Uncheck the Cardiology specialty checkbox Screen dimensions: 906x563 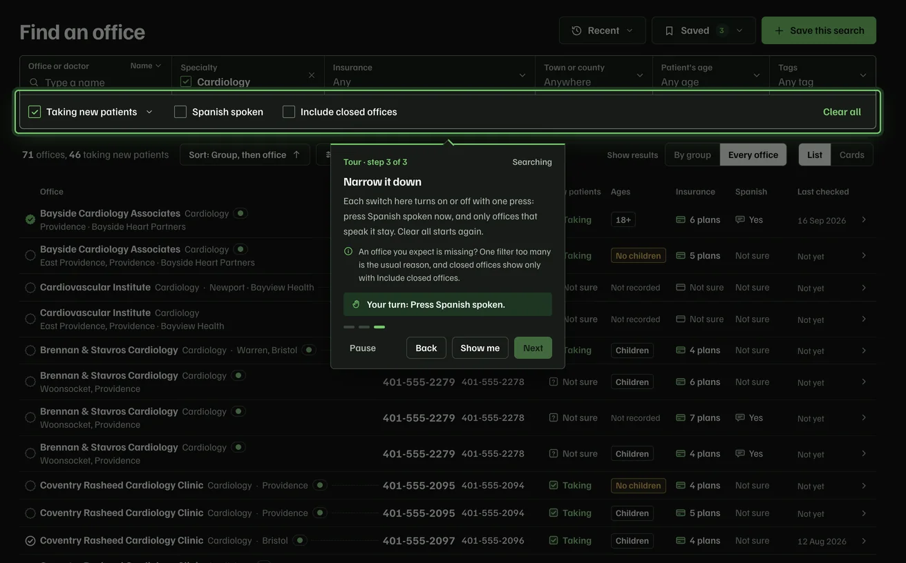pyautogui.click(x=186, y=81)
